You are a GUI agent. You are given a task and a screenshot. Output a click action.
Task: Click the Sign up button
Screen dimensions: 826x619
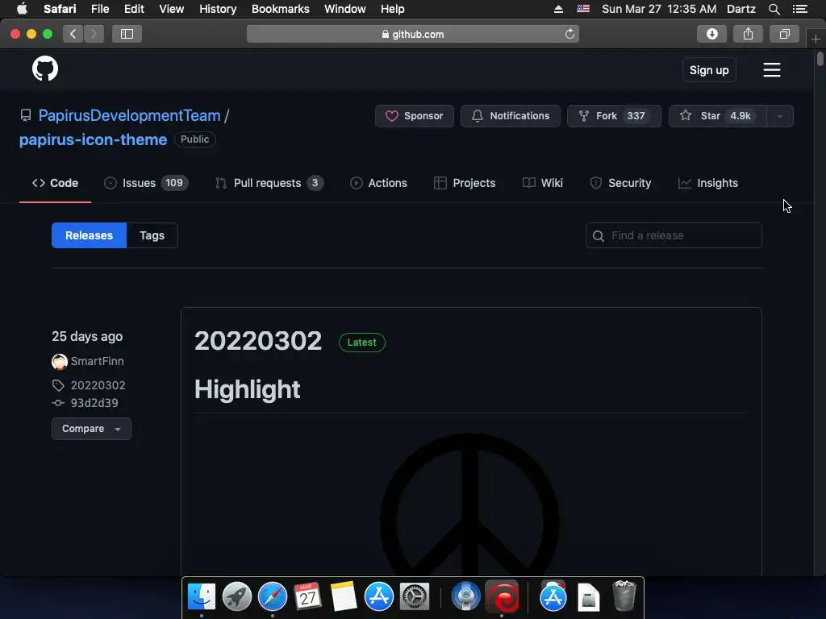click(709, 70)
